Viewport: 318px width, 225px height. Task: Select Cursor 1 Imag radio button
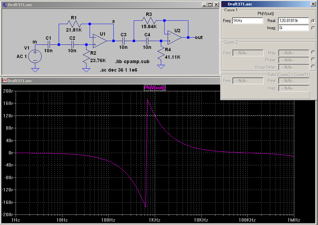pyautogui.click(x=313, y=28)
